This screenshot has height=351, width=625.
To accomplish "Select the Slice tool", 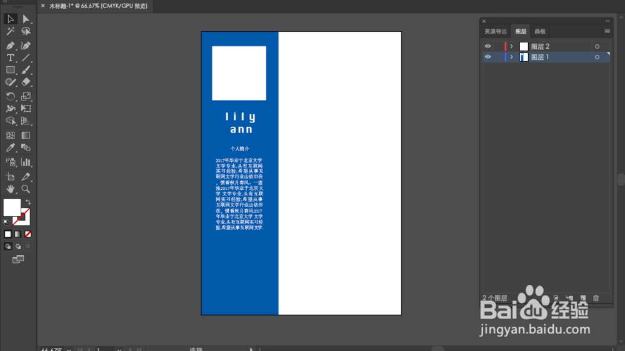I will coord(26,177).
